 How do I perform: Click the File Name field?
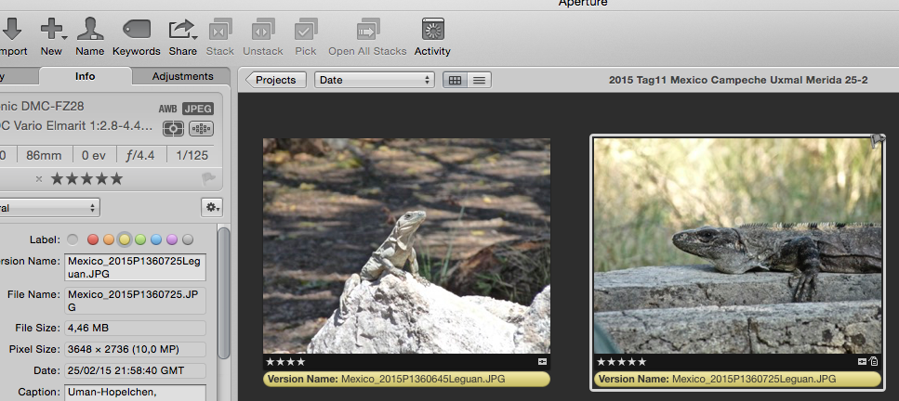click(x=135, y=301)
